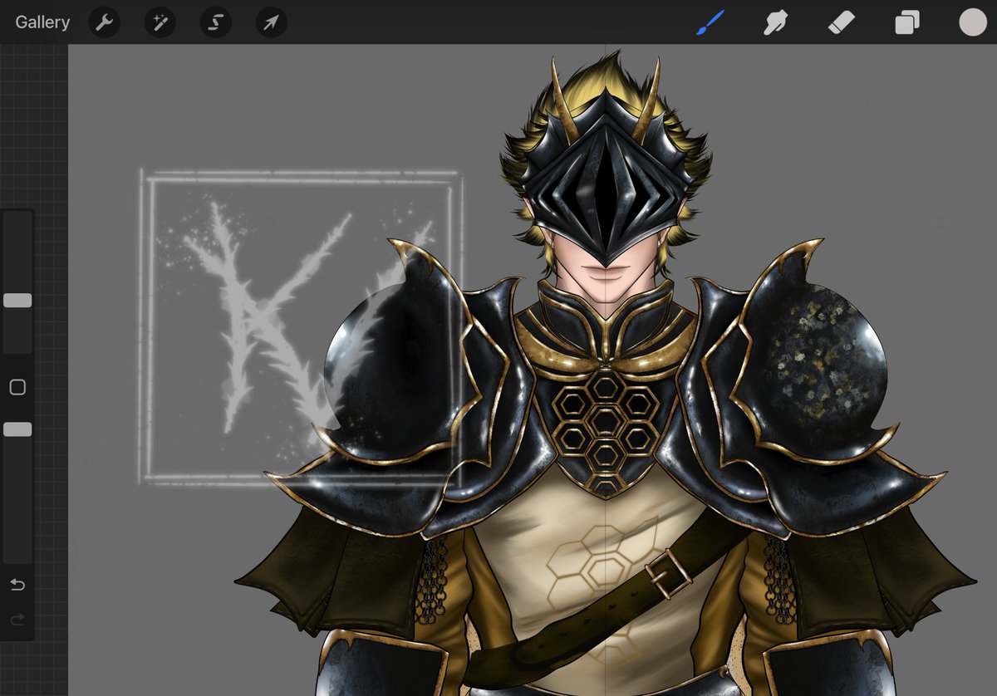Image resolution: width=997 pixels, height=696 pixels.
Task: Open the smudge brush library
Action: coord(774,22)
